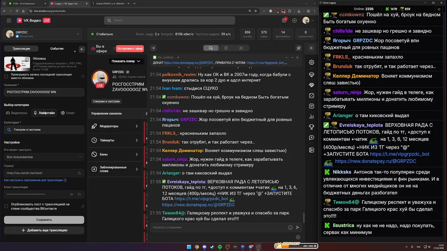Click the left arrow above sidebar tools

tap(312, 48)
